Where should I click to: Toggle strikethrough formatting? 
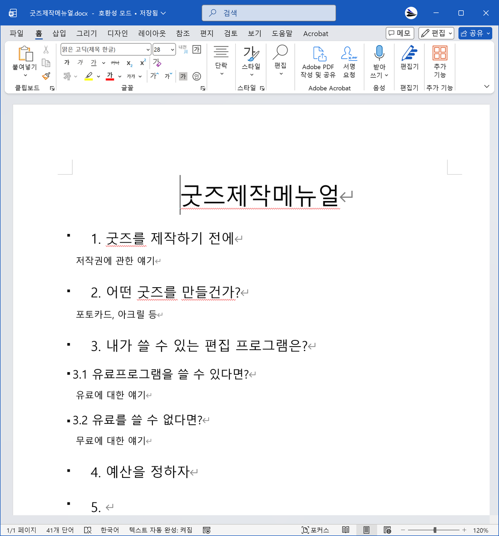(115, 63)
